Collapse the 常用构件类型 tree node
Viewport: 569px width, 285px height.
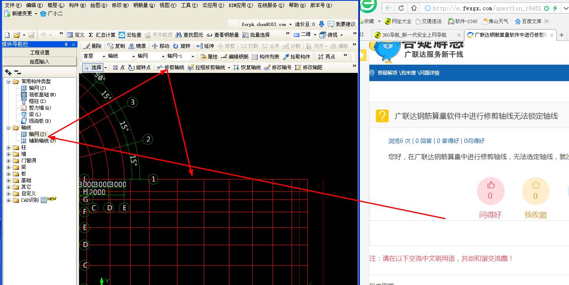tap(9, 82)
